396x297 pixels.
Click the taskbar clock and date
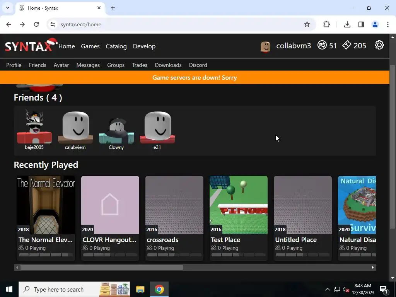click(363, 289)
